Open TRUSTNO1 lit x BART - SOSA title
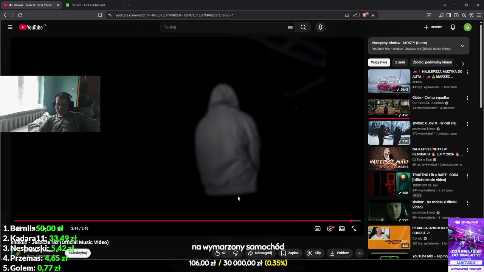 pos(435,178)
